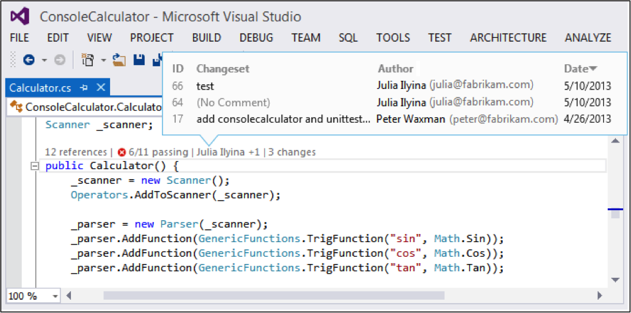This screenshot has width=631, height=313.
Task: Click the 6/11 passing CodeLens link
Action: pyautogui.click(x=158, y=152)
